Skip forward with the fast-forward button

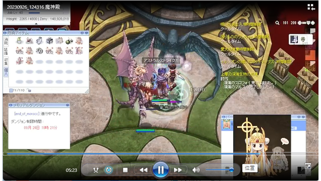click(x=178, y=170)
